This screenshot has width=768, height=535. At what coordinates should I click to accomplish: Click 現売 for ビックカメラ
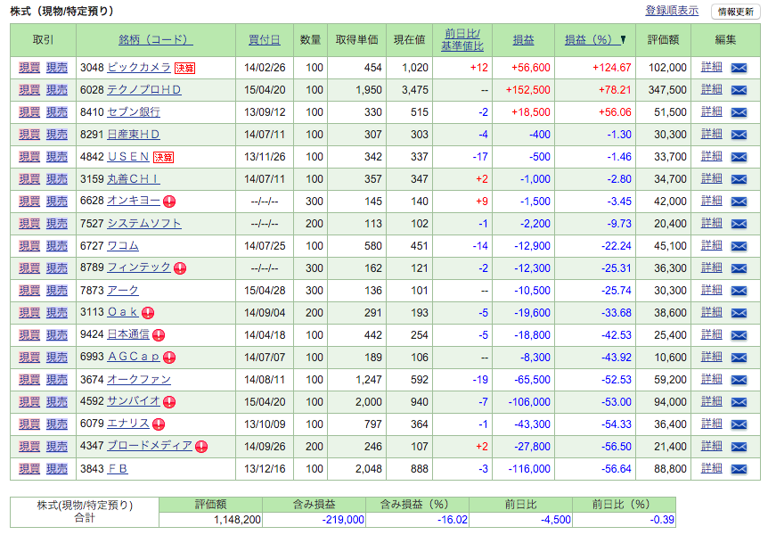pos(57,68)
